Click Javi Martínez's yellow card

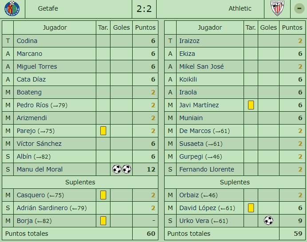tap(251, 105)
